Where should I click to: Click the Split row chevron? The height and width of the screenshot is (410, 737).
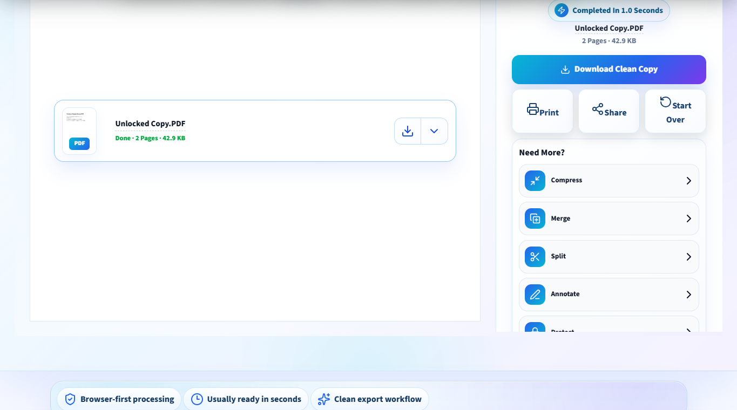click(x=688, y=257)
